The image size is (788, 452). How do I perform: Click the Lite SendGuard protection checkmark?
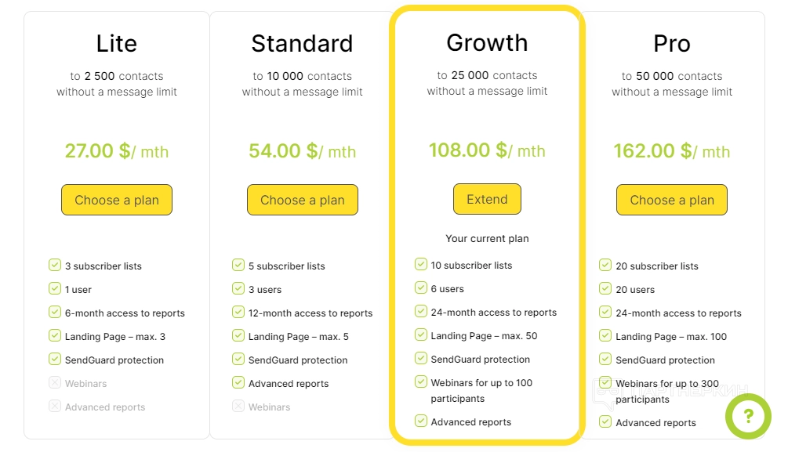(55, 360)
